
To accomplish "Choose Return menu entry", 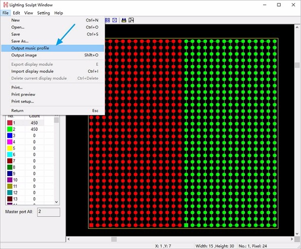I will coord(53,110).
